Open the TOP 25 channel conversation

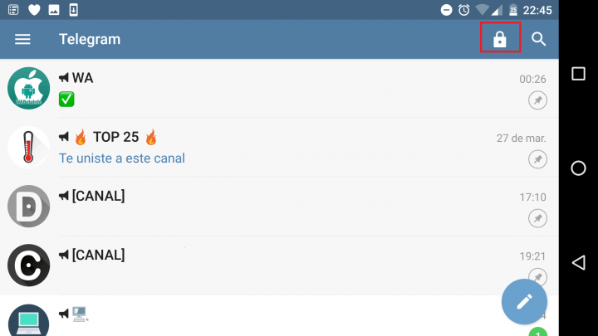(x=279, y=148)
